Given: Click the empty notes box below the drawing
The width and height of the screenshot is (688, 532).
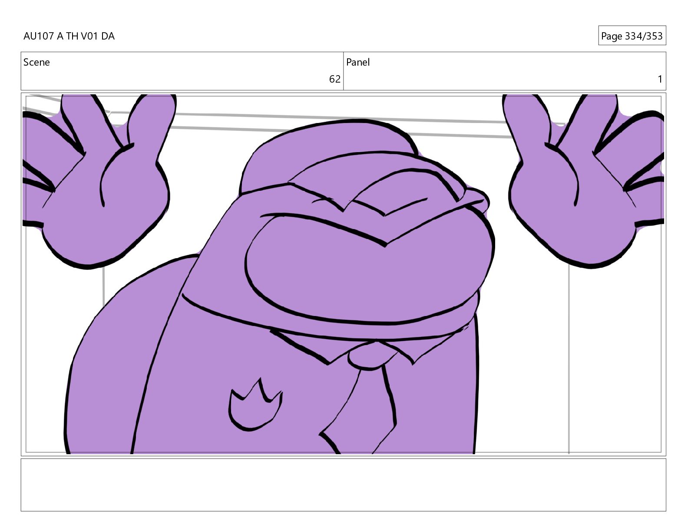Looking at the screenshot, I should (x=343, y=485).
